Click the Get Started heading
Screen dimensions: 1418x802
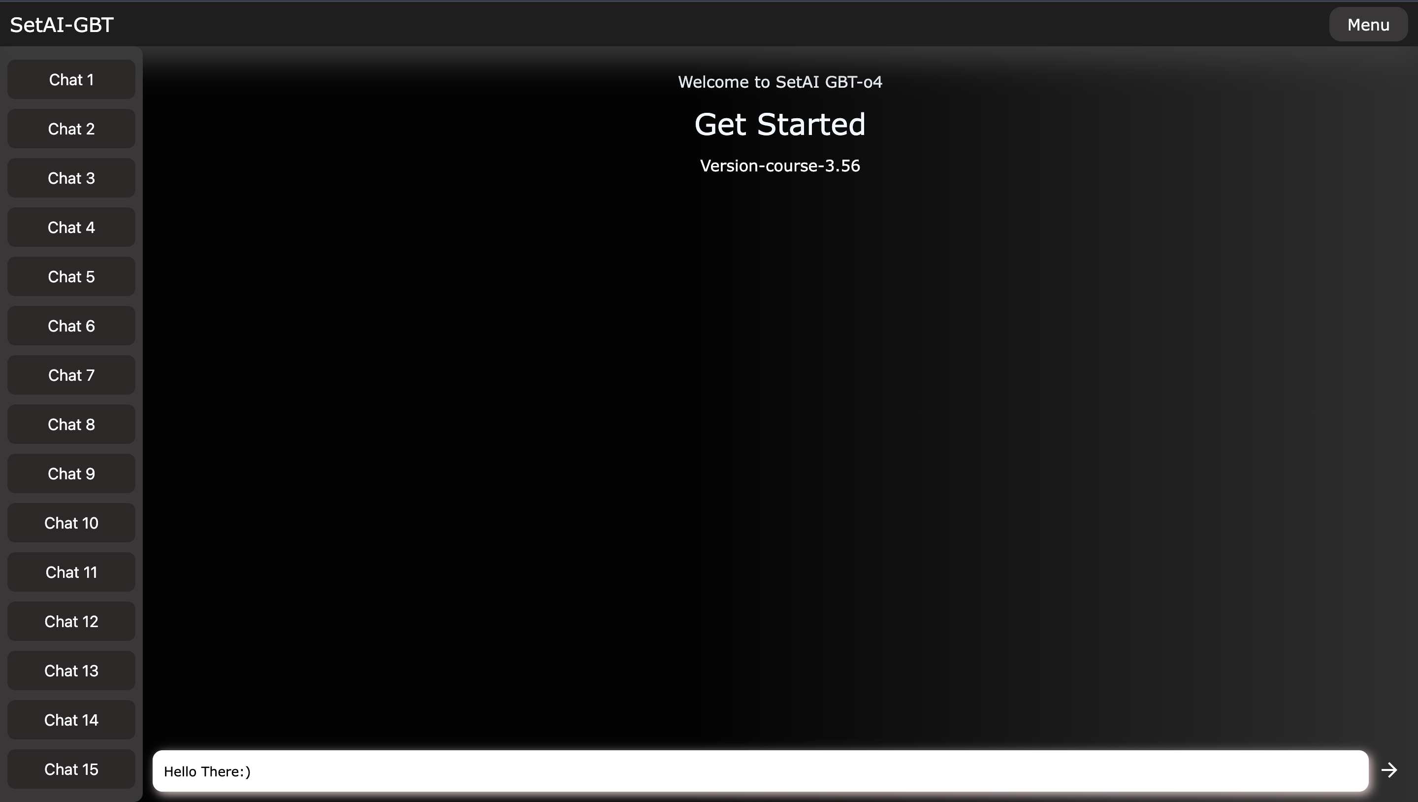[x=779, y=125]
